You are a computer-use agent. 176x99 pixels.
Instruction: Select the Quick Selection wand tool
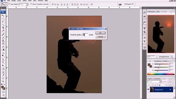pos(3,24)
